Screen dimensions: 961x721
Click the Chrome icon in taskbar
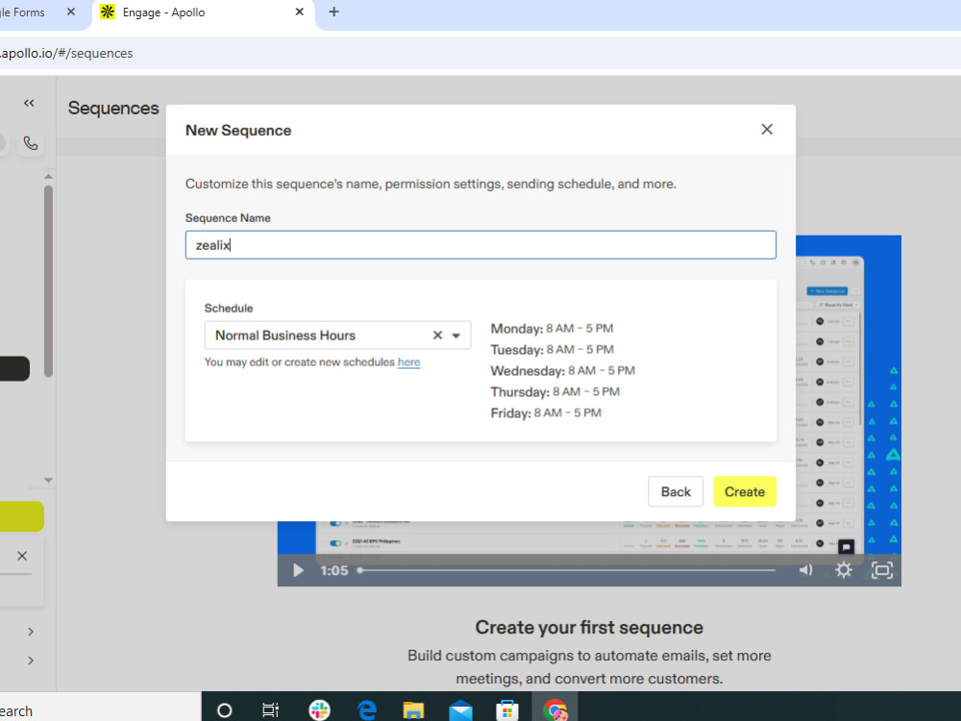point(554,710)
